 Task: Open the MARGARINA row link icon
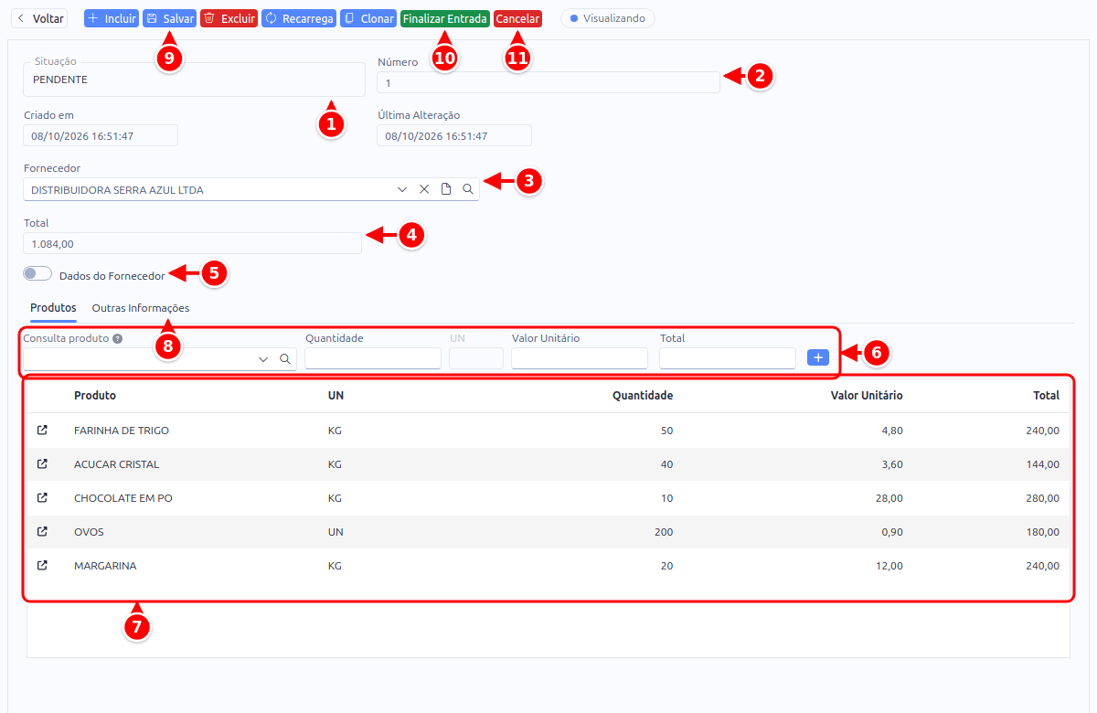42,565
